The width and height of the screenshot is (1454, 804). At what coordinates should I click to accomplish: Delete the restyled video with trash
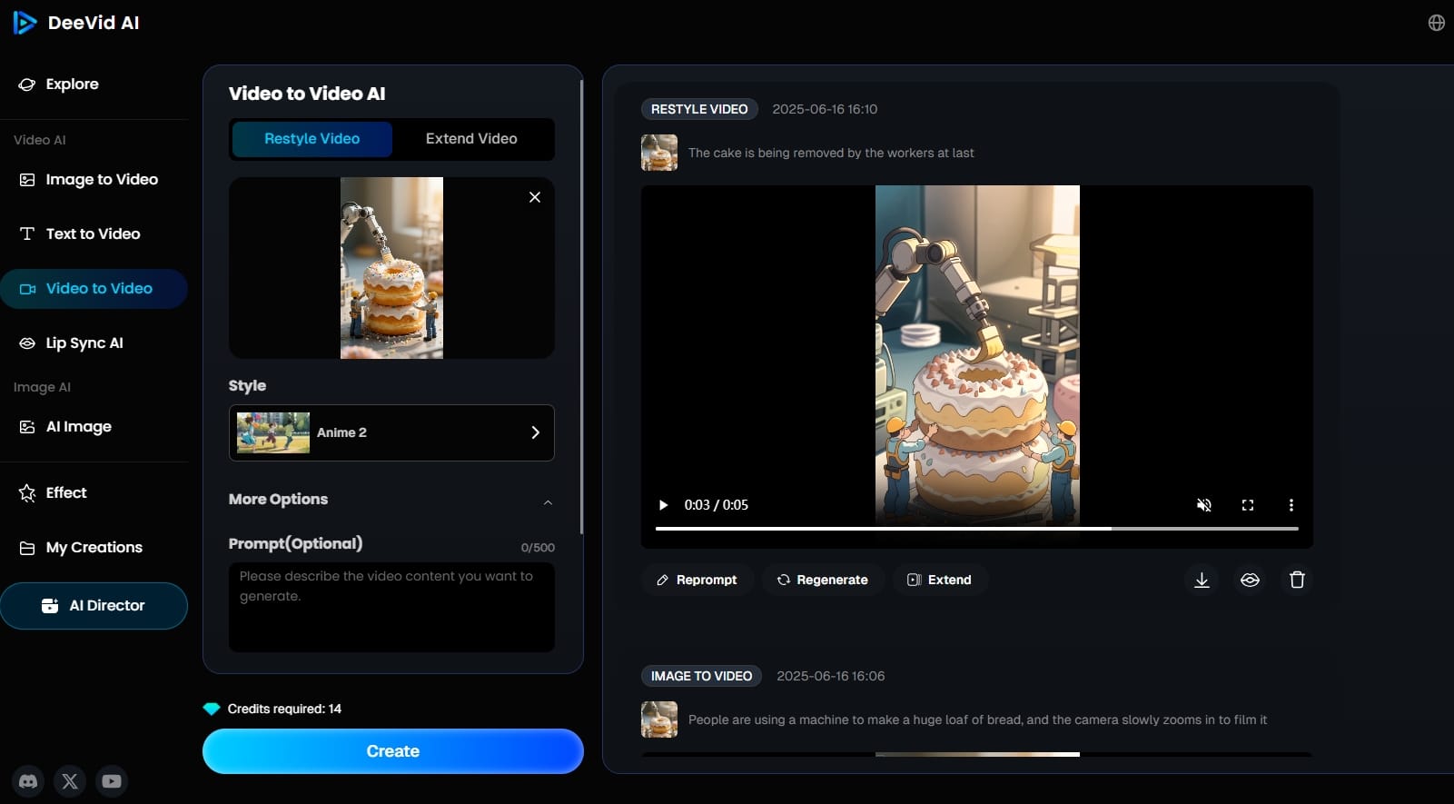point(1297,580)
